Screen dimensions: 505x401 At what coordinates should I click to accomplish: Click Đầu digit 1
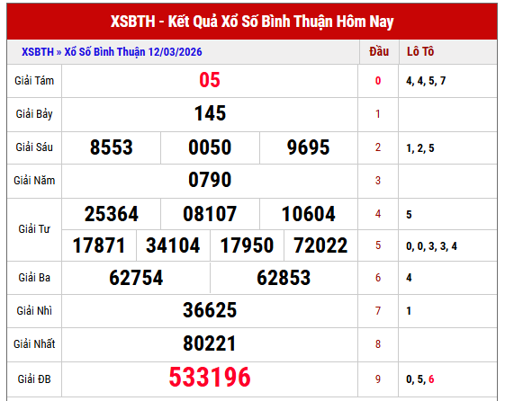coord(378,114)
